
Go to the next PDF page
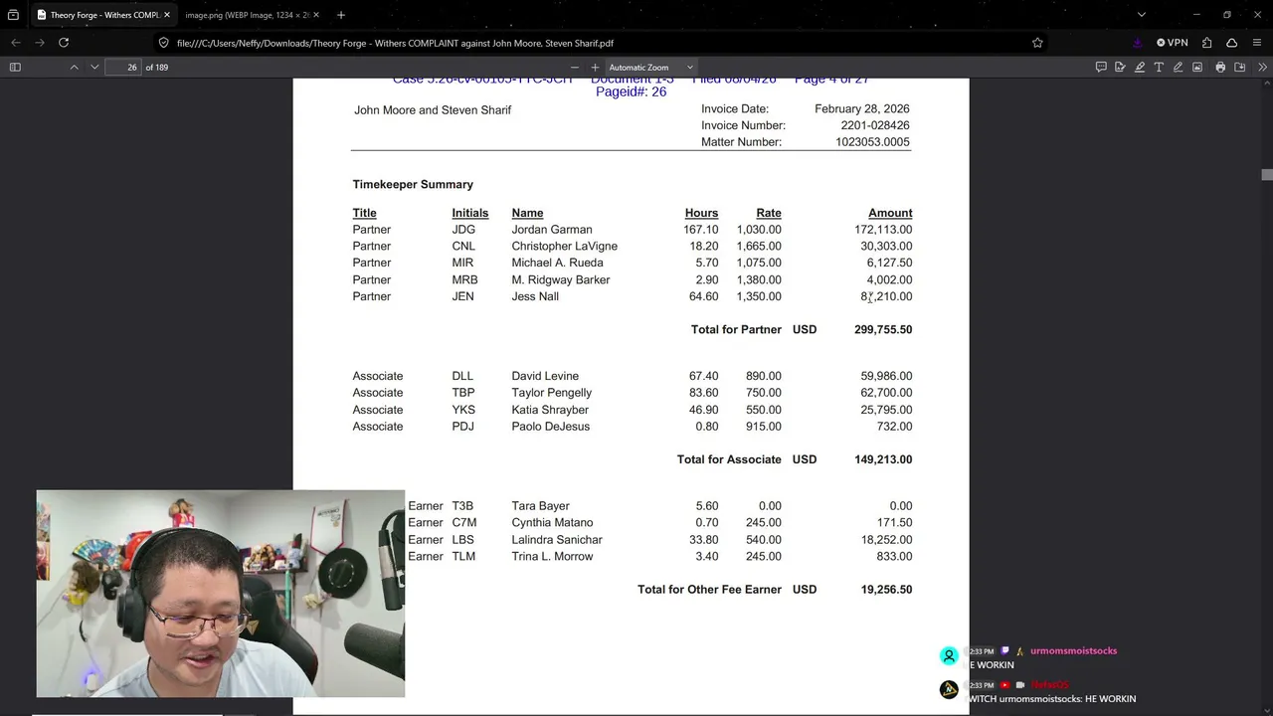(94, 67)
